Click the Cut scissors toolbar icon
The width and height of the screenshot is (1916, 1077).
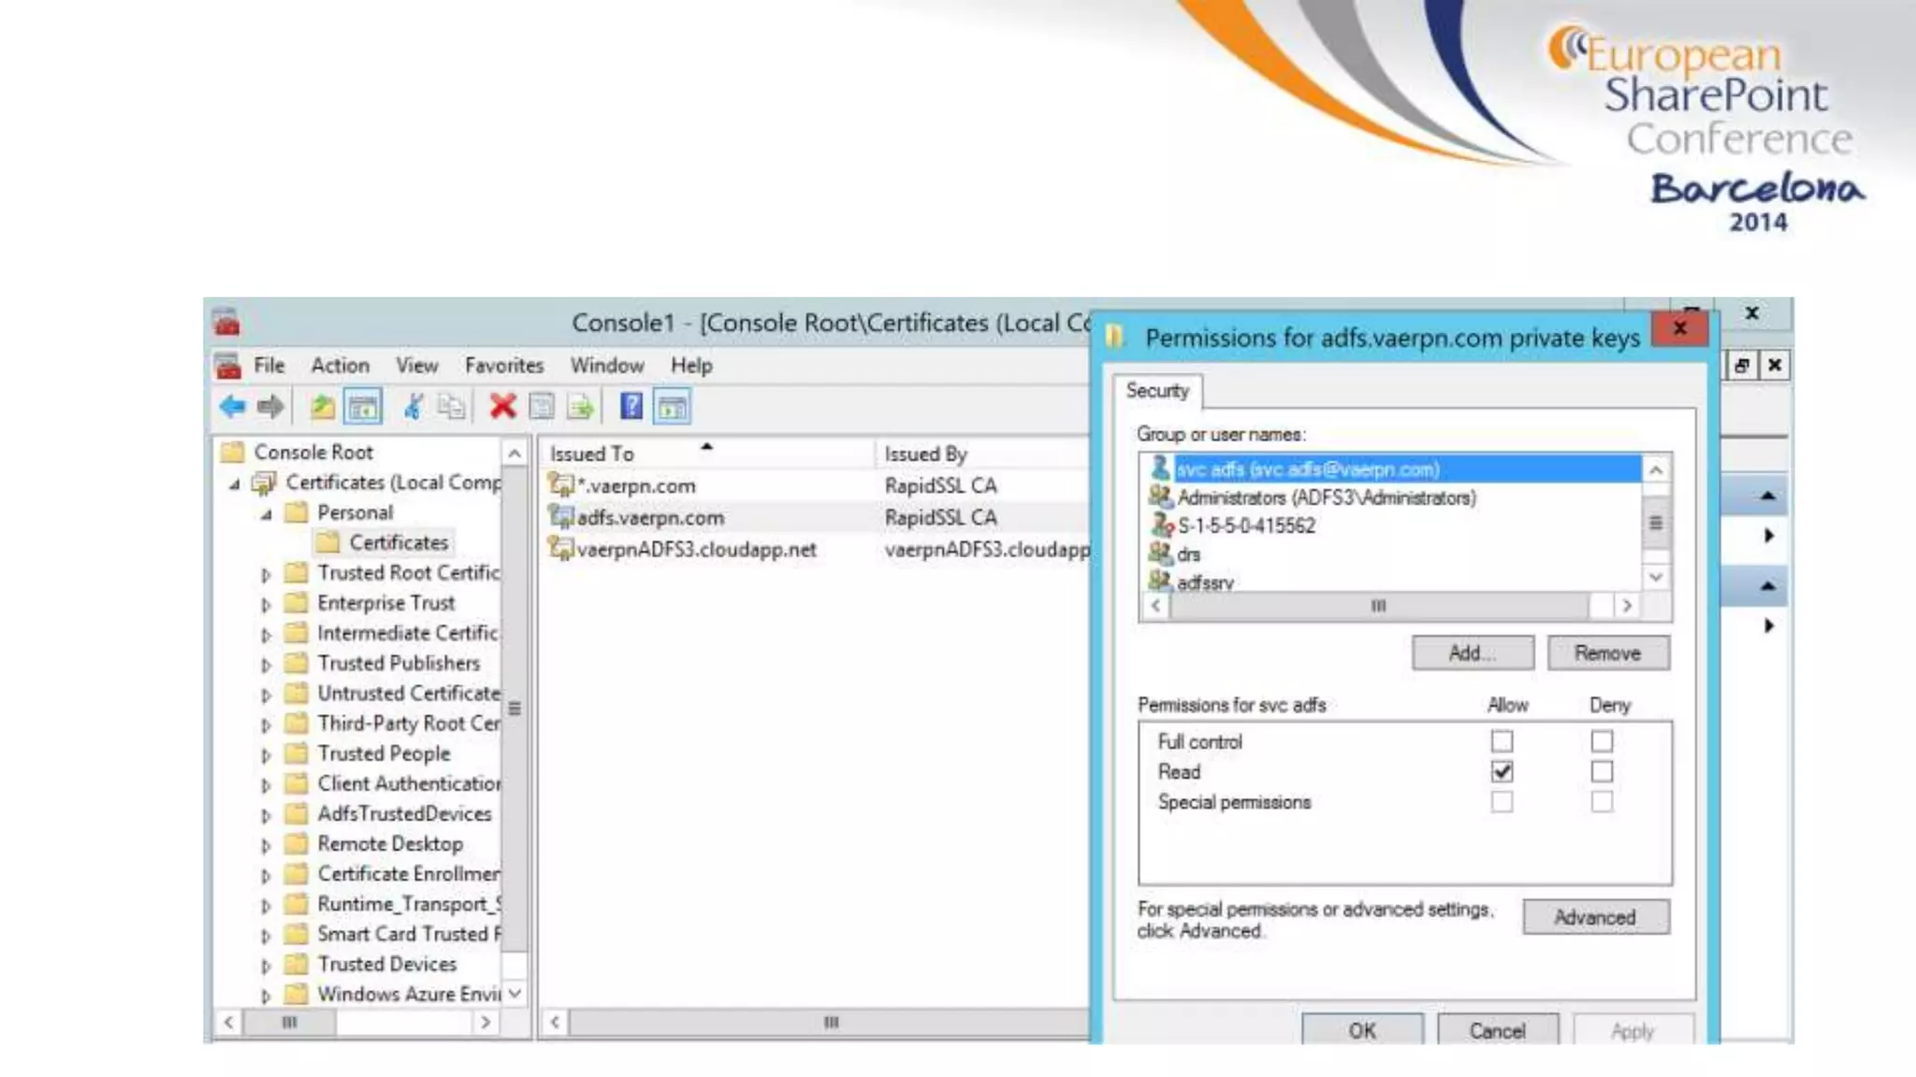[413, 407]
